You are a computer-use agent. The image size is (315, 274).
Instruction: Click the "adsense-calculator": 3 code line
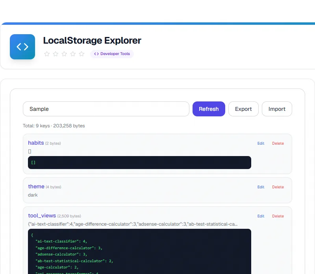(61, 254)
